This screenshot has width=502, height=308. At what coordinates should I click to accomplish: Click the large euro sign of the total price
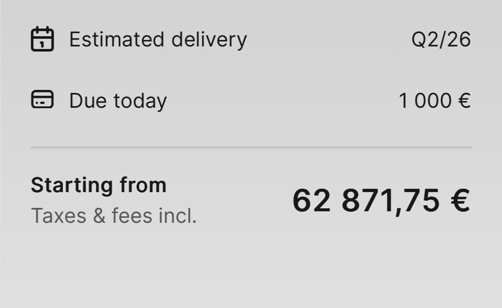point(460,201)
